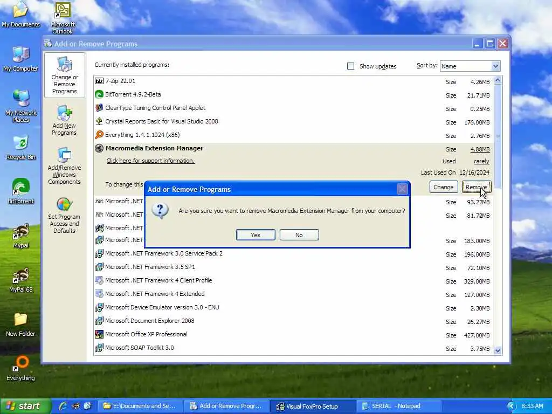Viewport: 552px width, 414px height.
Task: Select Crystal Reports Basic list icon
Action: click(x=99, y=121)
